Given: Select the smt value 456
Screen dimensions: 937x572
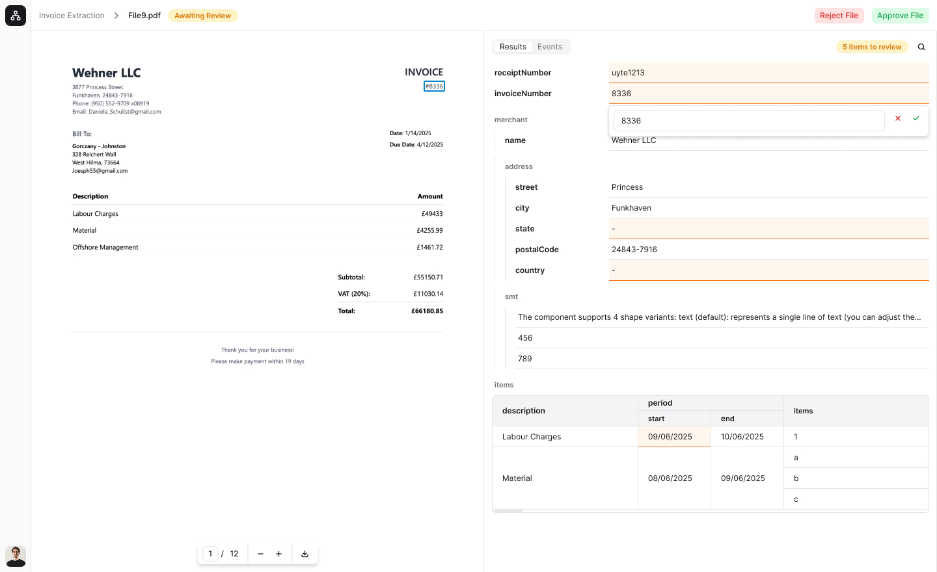Looking at the screenshot, I should (722, 338).
